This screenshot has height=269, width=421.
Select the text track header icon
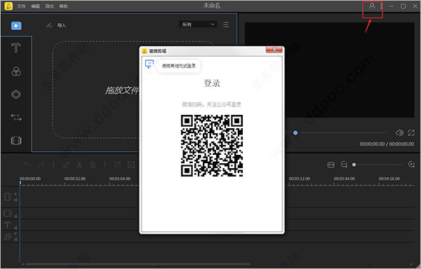pos(8,225)
